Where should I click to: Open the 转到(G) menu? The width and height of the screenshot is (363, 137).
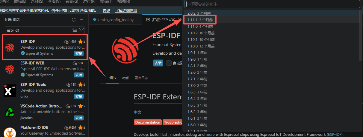pos(72,1)
